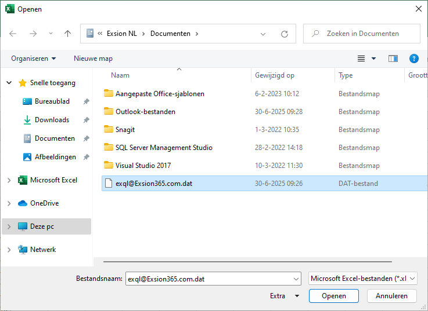Click the pin icon beside sidebar Documenten
This screenshot has height=311, width=428.
pyautogui.click(x=87, y=138)
